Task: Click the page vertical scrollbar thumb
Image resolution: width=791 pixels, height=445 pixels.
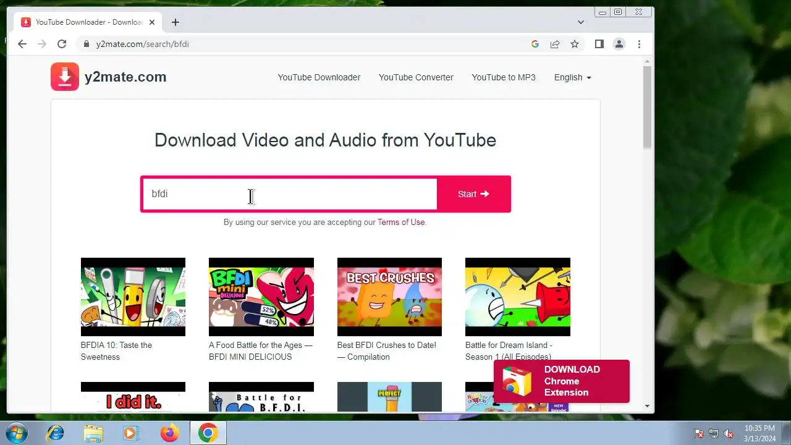Action: pos(648,106)
